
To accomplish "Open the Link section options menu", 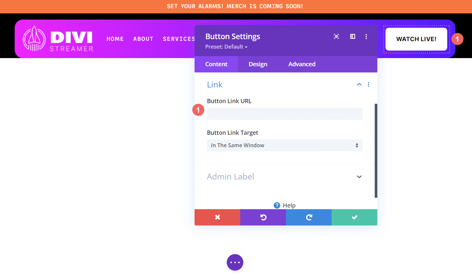I will 369,84.
